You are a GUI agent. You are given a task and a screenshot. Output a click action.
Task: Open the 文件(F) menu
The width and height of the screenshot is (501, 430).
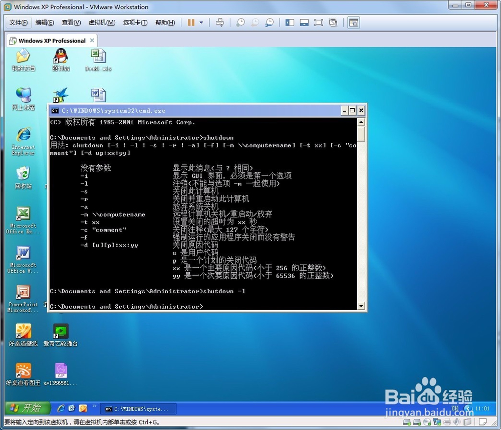(x=18, y=23)
